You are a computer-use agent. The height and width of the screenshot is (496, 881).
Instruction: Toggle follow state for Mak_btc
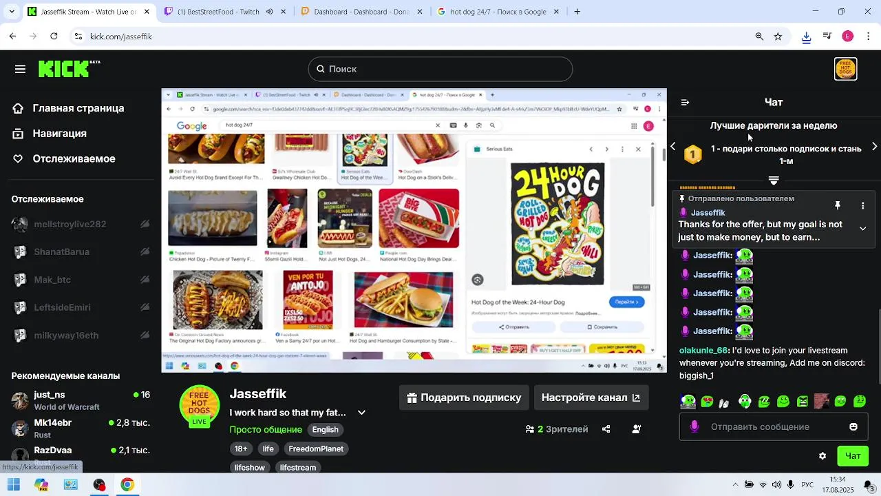pyautogui.click(x=145, y=280)
